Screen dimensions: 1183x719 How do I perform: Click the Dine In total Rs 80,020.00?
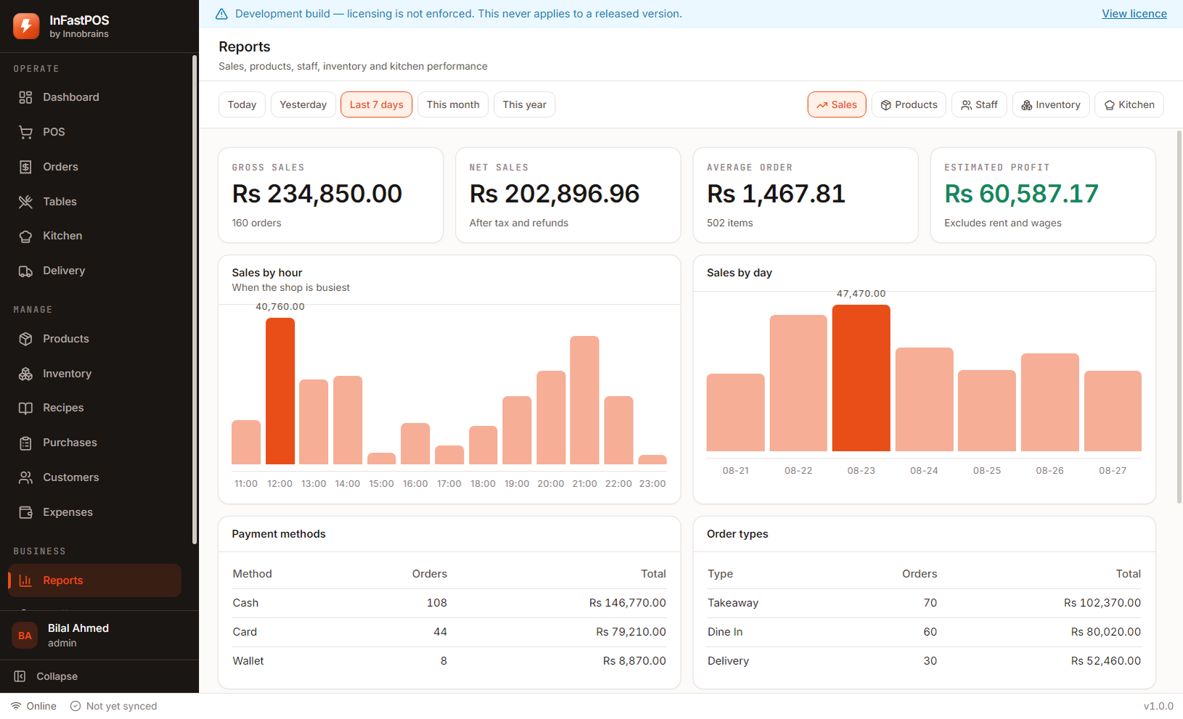click(x=1106, y=632)
